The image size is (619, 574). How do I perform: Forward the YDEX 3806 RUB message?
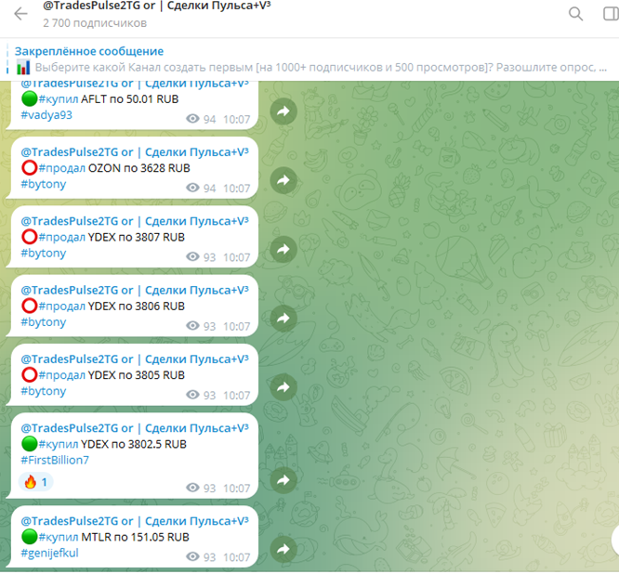[x=283, y=319]
